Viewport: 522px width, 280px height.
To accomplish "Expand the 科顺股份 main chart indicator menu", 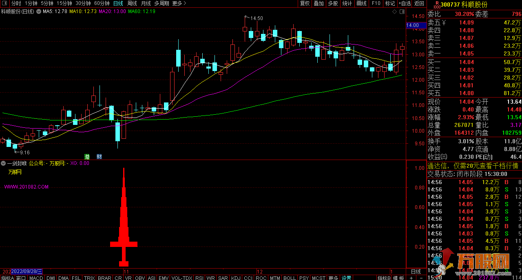I will [x=40, y=11].
